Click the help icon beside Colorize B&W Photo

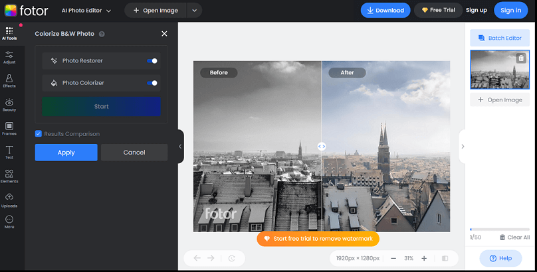tap(102, 34)
